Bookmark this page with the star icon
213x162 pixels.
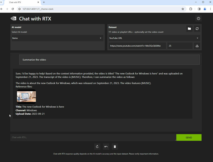click(x=183, y=9)
